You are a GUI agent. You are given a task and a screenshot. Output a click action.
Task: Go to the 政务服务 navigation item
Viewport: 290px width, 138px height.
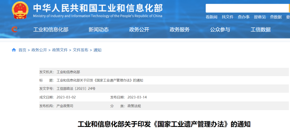point(180,30)
